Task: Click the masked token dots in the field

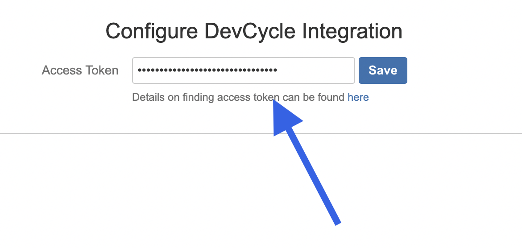Action: click(x=207, y=70)
